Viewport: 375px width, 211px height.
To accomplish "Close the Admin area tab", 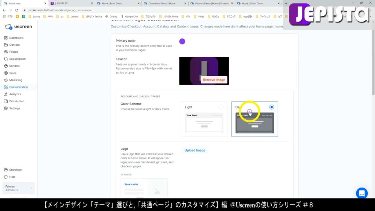I will tap(45, 3).
